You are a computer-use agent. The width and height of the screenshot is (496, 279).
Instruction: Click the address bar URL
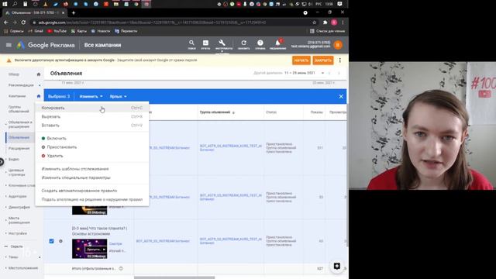pos(152,22)
